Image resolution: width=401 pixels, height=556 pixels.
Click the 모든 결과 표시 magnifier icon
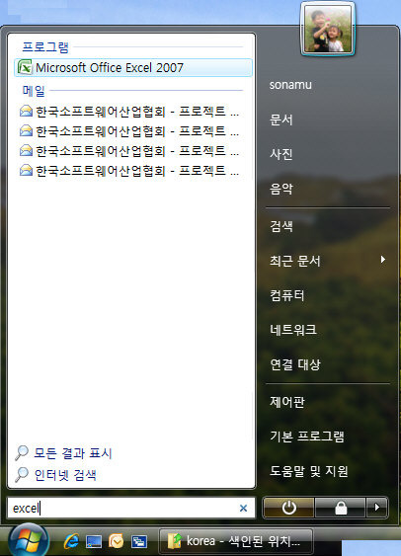[x=22, y=453]
